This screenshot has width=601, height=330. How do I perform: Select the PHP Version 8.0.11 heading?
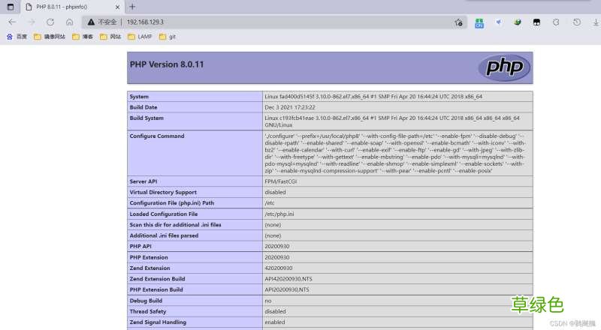point(167,64)
